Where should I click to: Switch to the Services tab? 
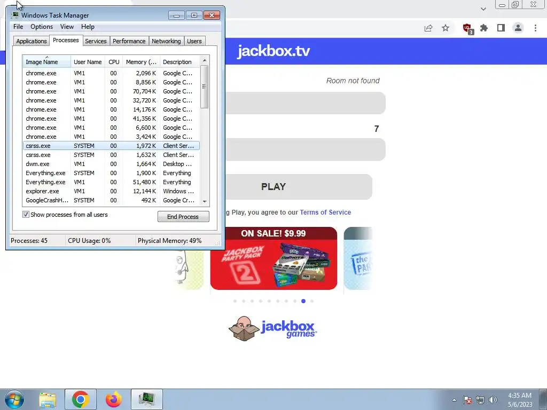(96, 41)
